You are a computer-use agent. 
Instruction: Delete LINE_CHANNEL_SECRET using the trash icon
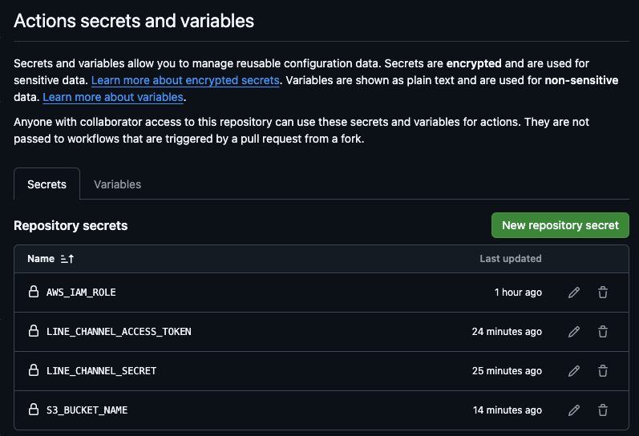[x=603, y=371]
